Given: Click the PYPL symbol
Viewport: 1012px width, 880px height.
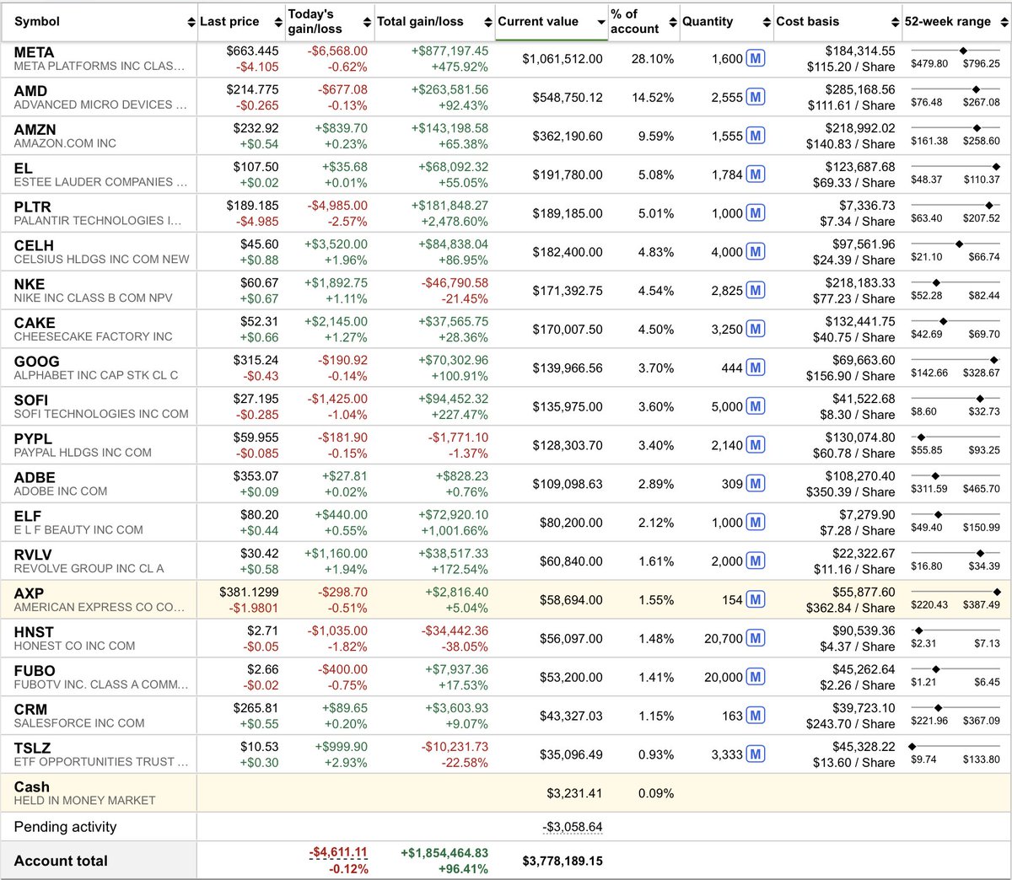Looking at the screenshot, I should tap(33, 439).
